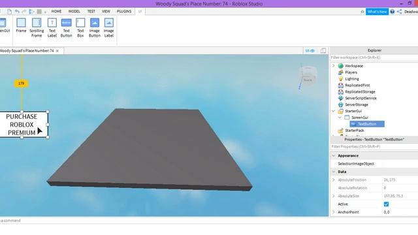The width and height of the screenshot is (418, 235).
Task: Open the PLUGINS ribbon tab
Action: pyautogui.click(x=124, y=12)
